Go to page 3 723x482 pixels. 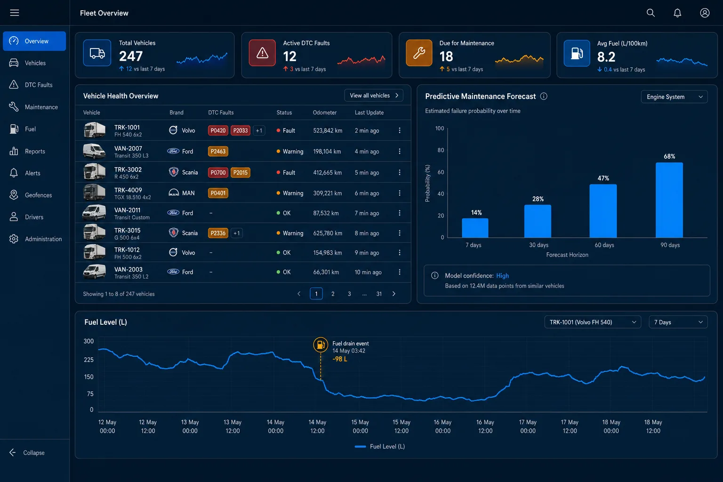(349, 294)
